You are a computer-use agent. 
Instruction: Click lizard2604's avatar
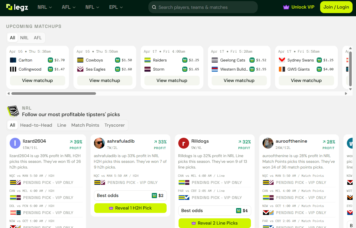[15, 143]
